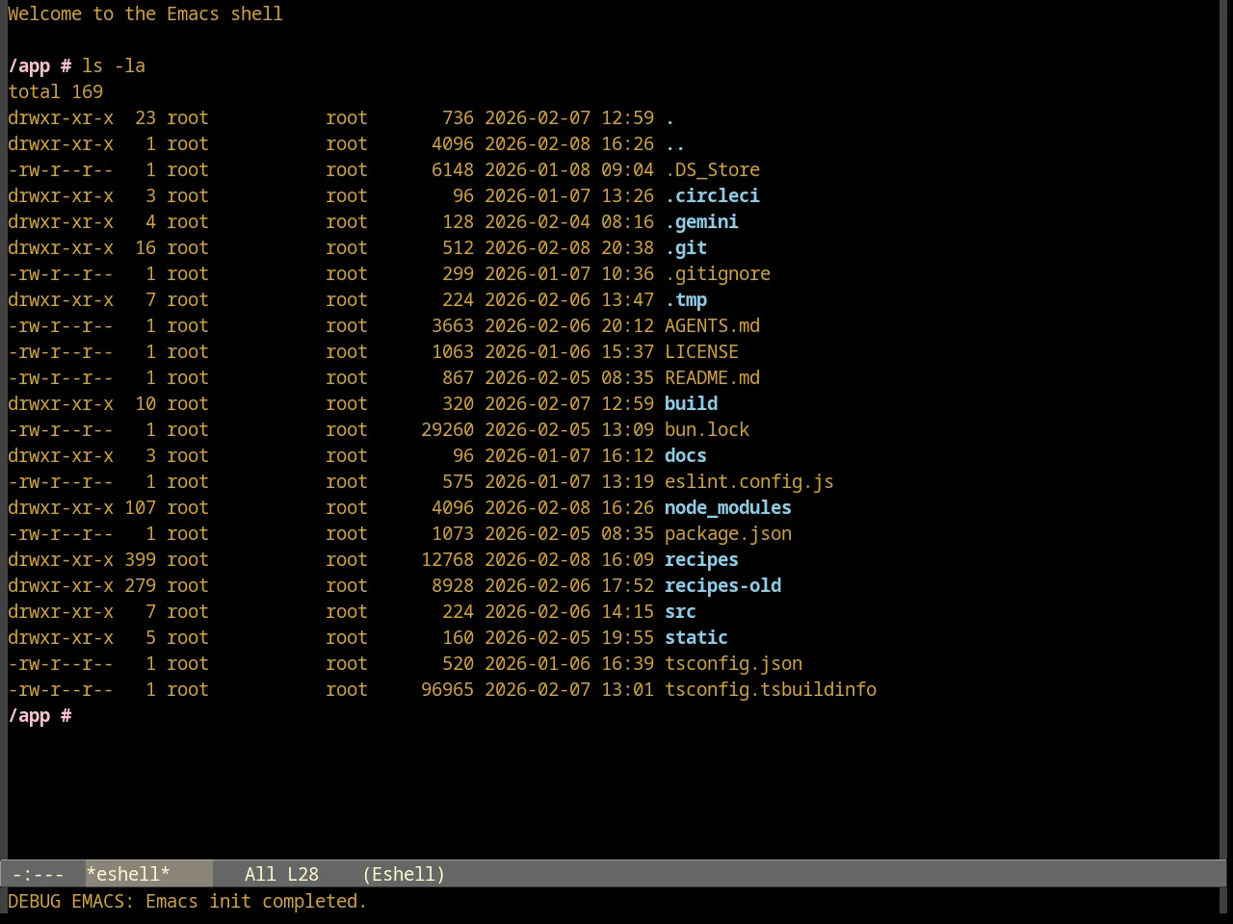Click the .git directory name
The image size is (1233, 924).
pyautogui.click(x=686, y=247)
